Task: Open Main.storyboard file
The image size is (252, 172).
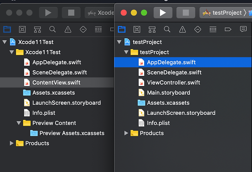Action: coord(183,93)
